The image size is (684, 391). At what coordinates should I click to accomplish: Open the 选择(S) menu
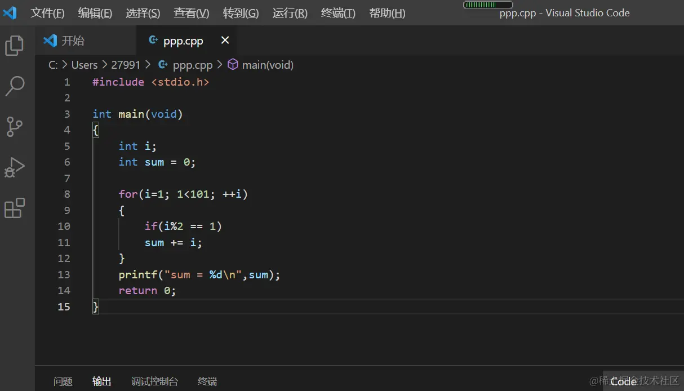pos(143,13)
